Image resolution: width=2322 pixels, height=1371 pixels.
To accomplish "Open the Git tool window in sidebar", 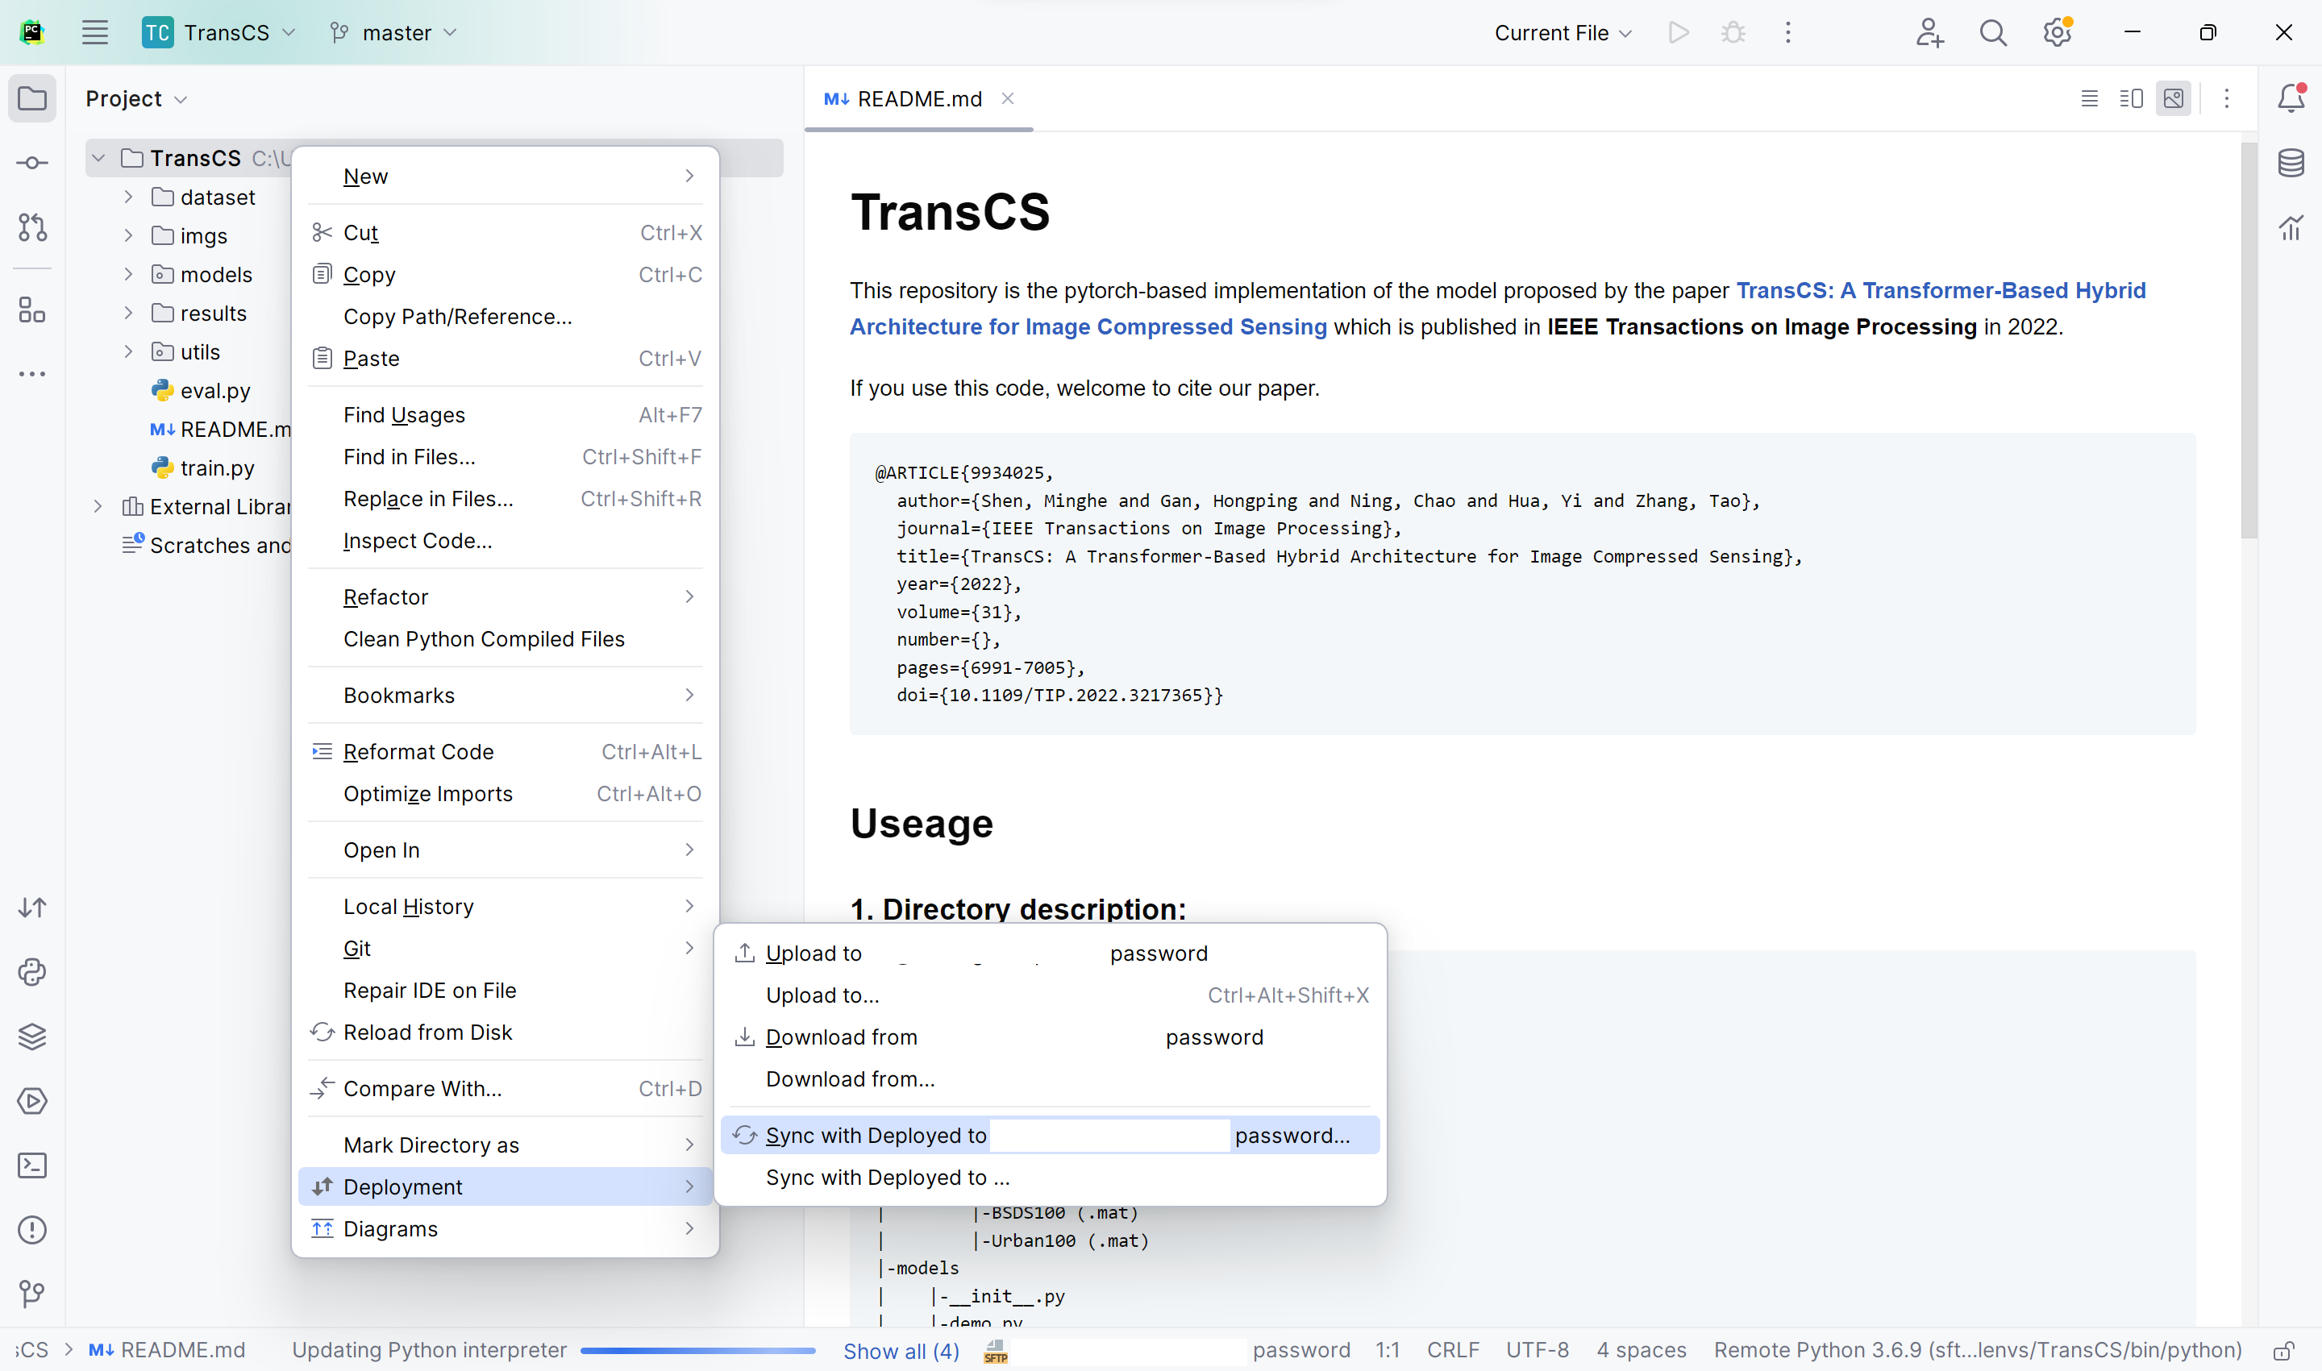I will click(x=32, y=1294).
